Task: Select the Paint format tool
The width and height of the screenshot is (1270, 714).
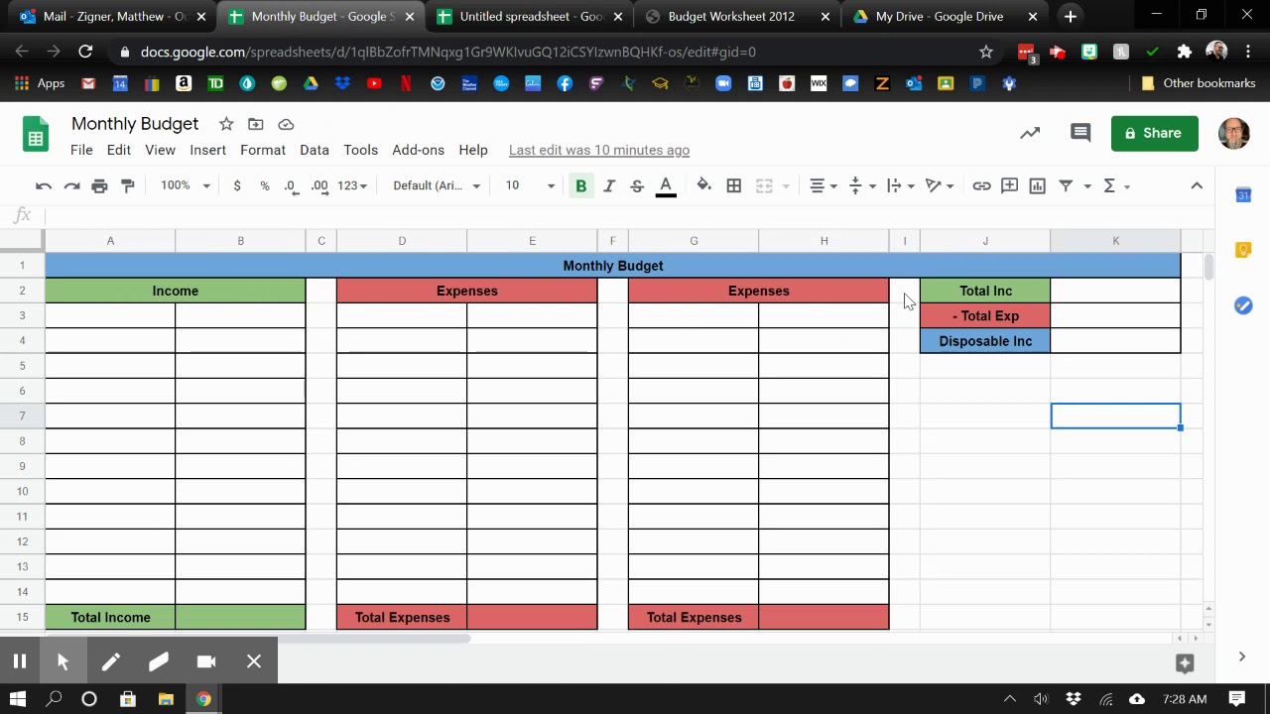Action: point(127,185)
